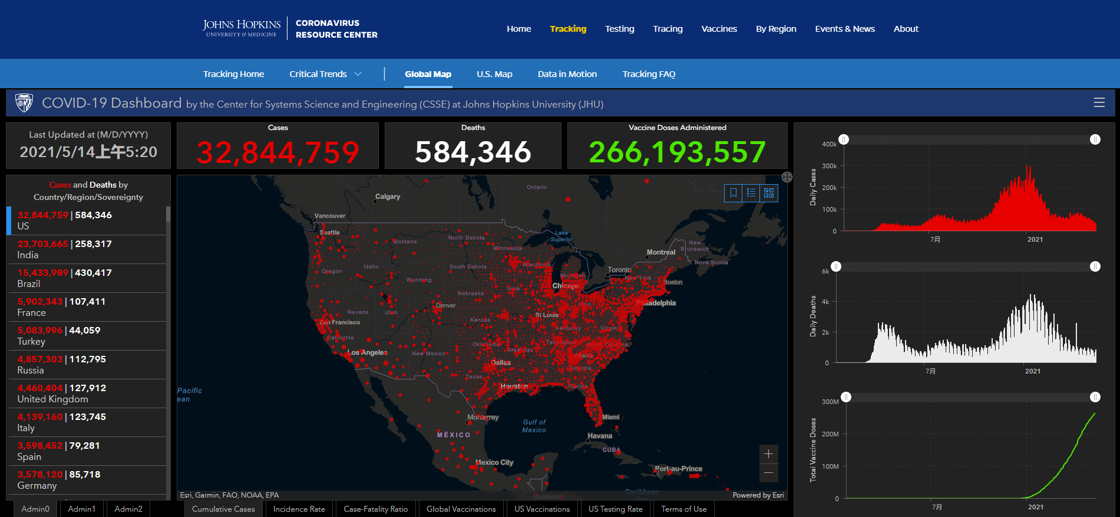Image resolution: width=1120 pixels, height=517 pixels.
Task: Click the Last Updated date and time
Action: click(x=88, y=152)
